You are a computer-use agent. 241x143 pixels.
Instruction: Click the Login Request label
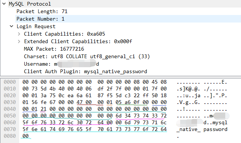point(36,26)
